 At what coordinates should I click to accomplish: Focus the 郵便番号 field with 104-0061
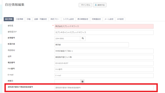67,38
